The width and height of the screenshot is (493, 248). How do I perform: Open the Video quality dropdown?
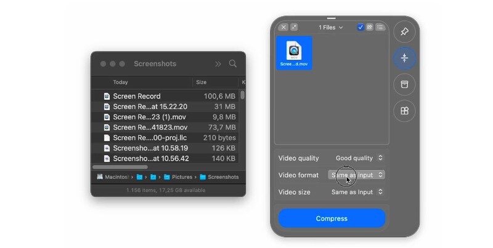(x=359, y=158)
